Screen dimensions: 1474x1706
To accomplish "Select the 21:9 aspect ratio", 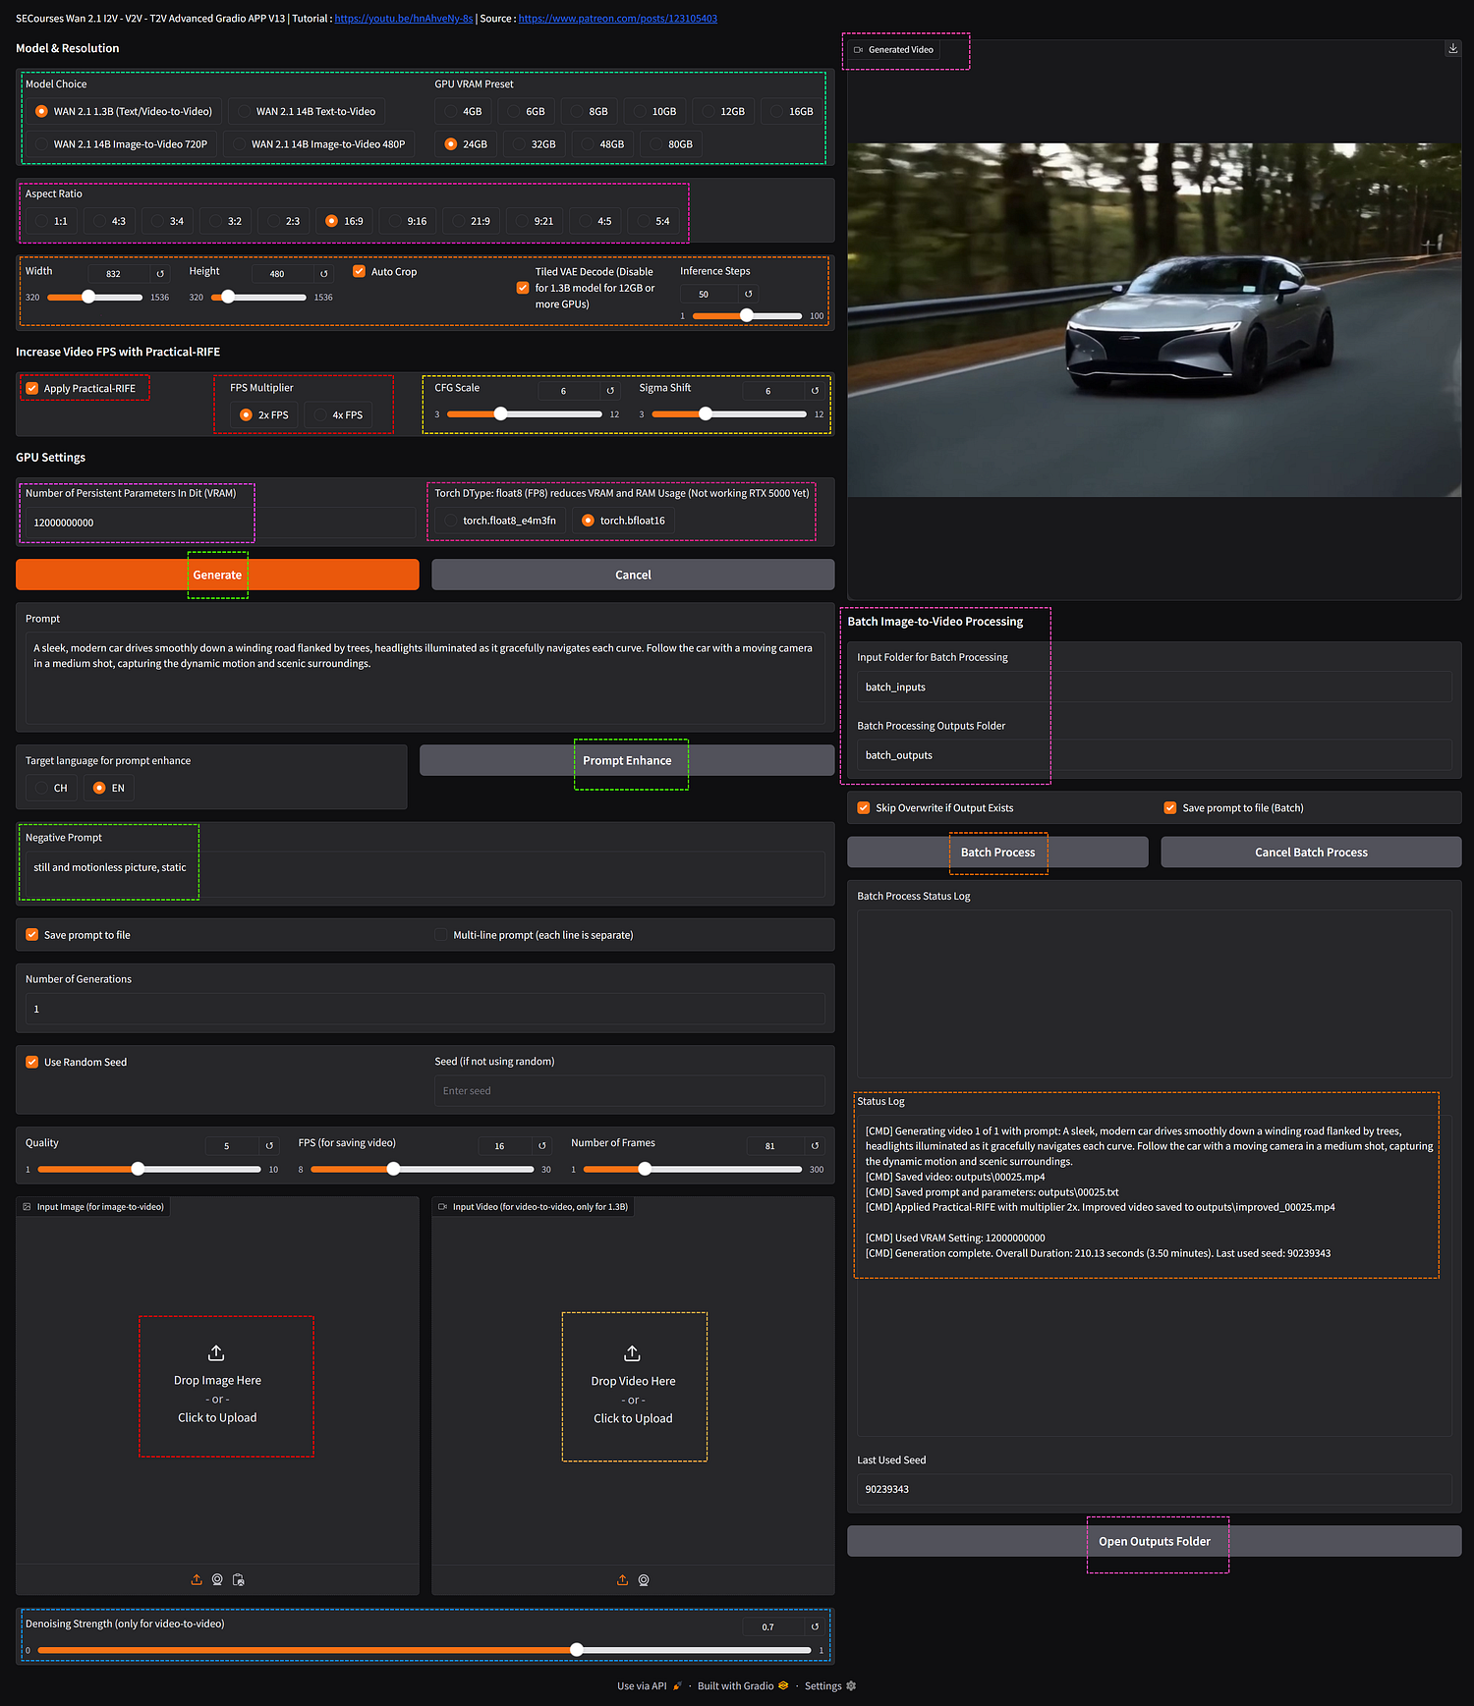I will 470,221.
